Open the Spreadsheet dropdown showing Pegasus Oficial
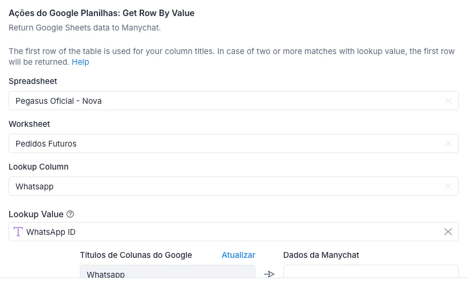 click(x=225, y=101)
